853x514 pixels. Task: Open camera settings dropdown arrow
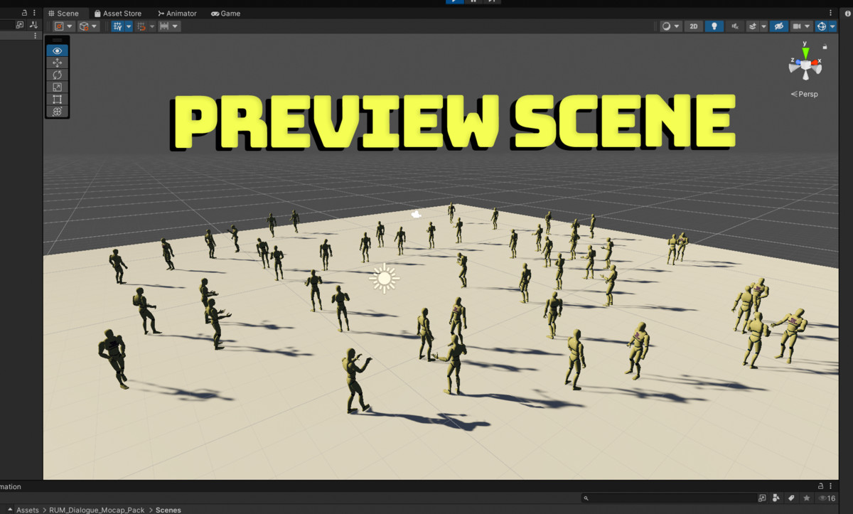point(808,26)
